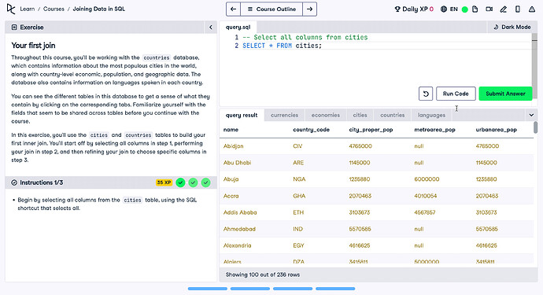Select third green step checkmark

click(205, 183)
